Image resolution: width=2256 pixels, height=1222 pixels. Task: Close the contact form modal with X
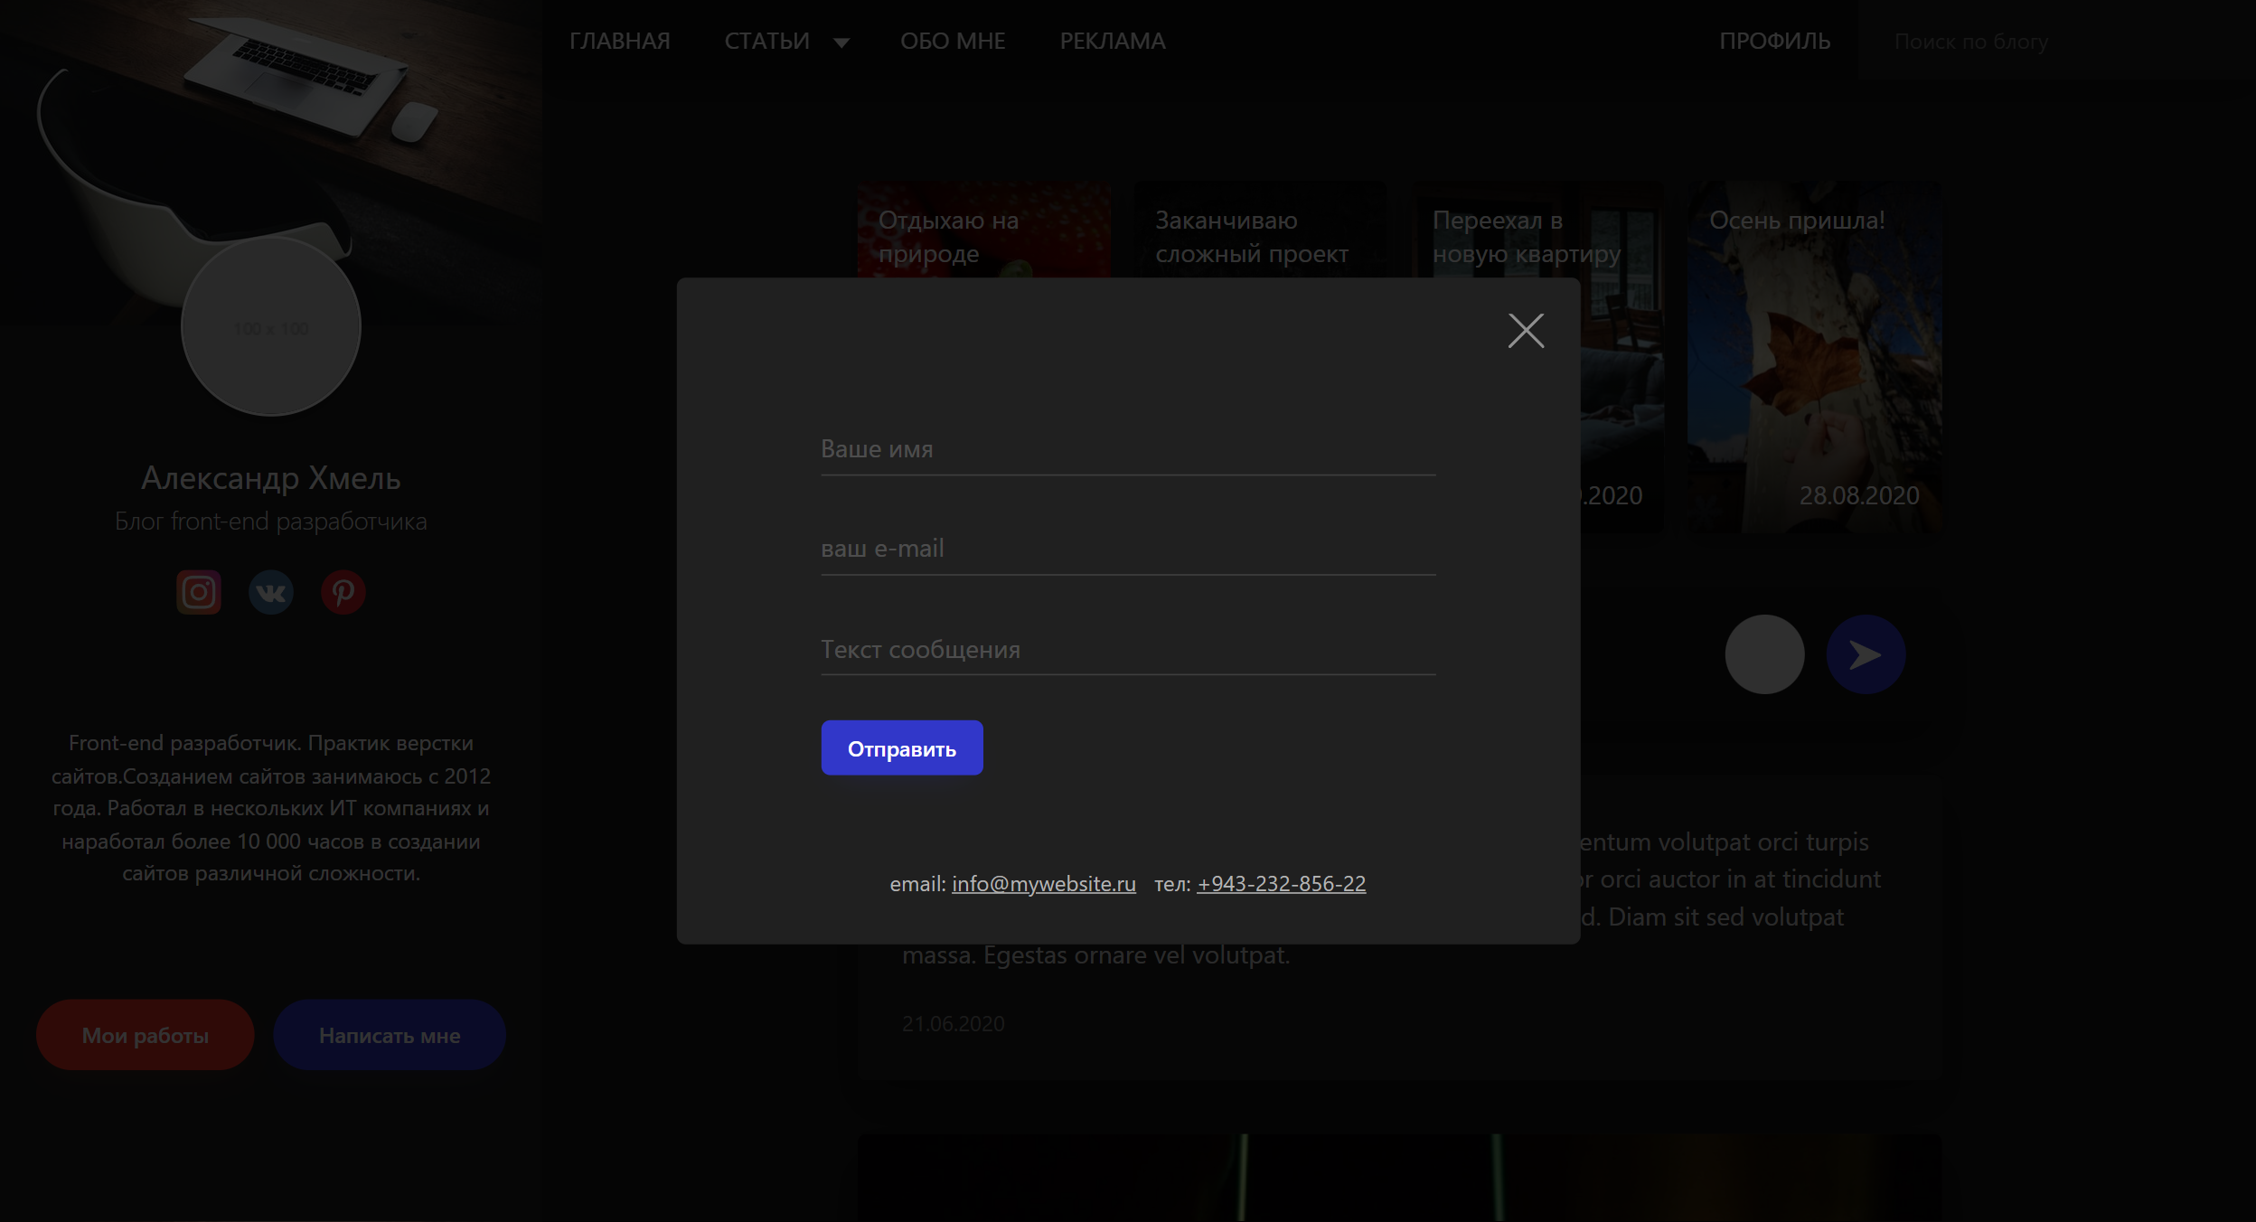1526,331
